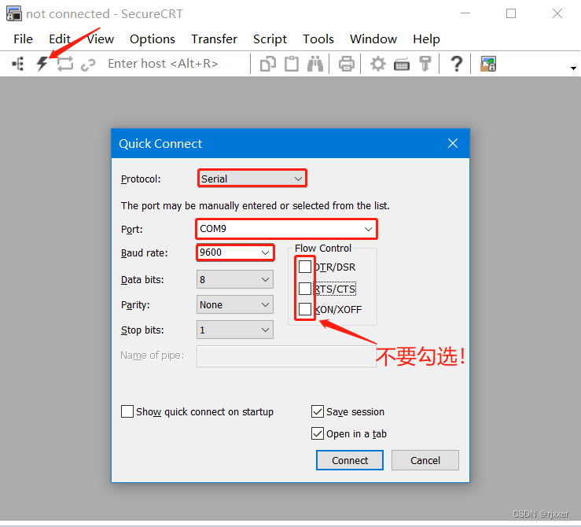The image size is (581, 527).
Task: Check Show quick connect on startup
Action: [x=127, y=411]
